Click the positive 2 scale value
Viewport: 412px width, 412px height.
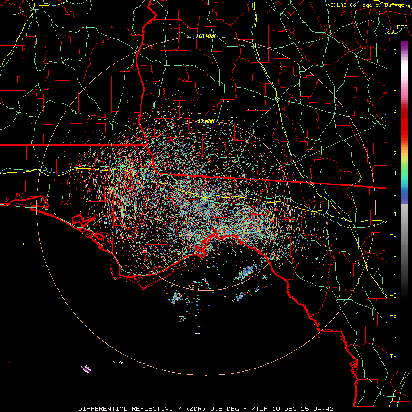pos(395,153)
